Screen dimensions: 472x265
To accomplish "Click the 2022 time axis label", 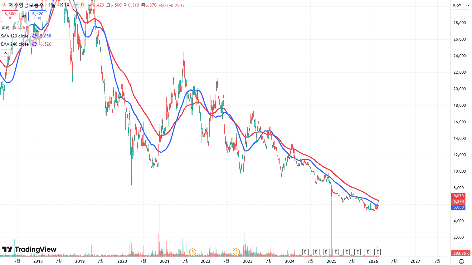I will coord(206,261).
